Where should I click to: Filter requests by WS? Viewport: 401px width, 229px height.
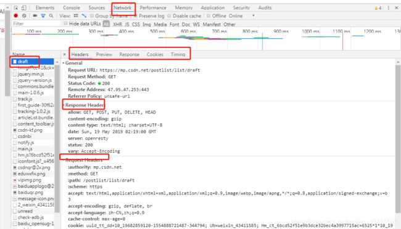[x=196, y=25]
